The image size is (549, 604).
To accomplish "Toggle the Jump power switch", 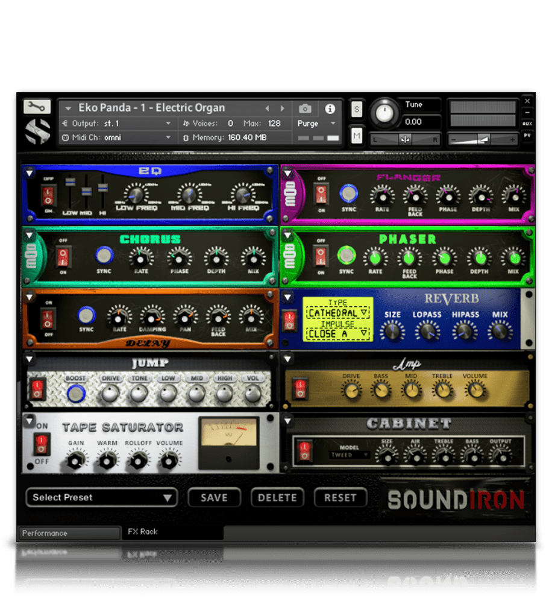I will (37, 388).
